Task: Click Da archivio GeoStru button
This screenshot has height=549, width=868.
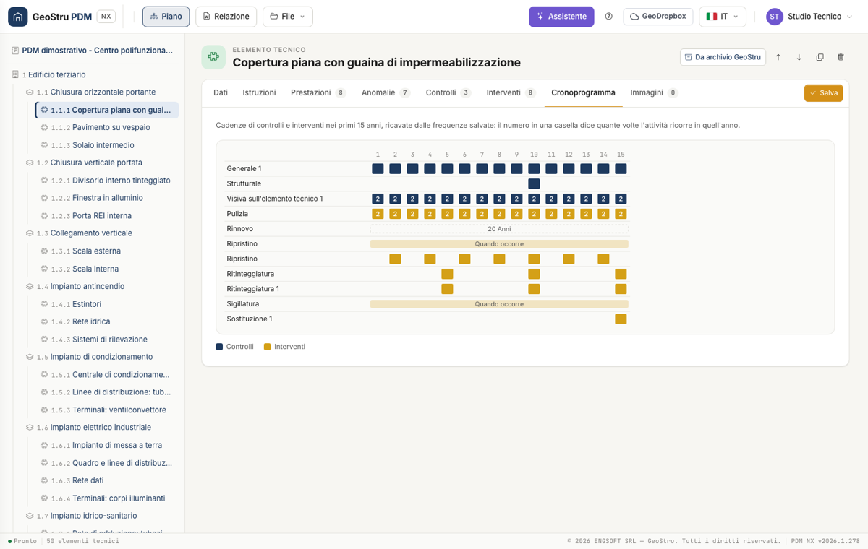Action: click(x=723, y=57)
